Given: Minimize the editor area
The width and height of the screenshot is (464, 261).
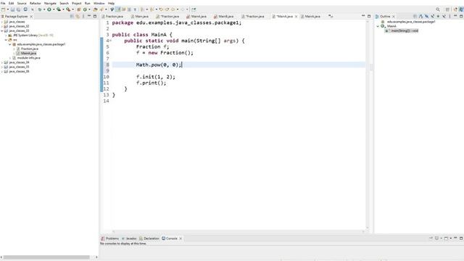Looking at the screenshot, I should coord(363,16).
